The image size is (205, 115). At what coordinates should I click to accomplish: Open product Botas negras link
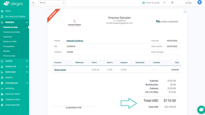pyautogui.click(x=60, y=70)
